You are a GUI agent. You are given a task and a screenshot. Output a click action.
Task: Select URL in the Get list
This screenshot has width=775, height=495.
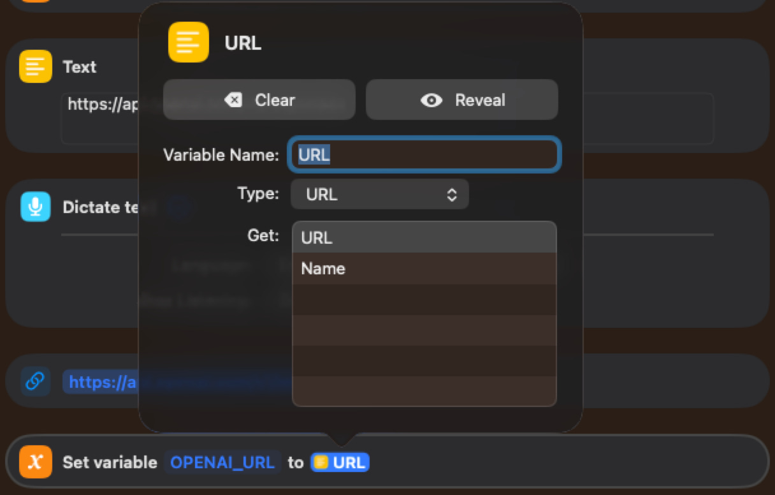pyautogui.click(x=424, y=237)
